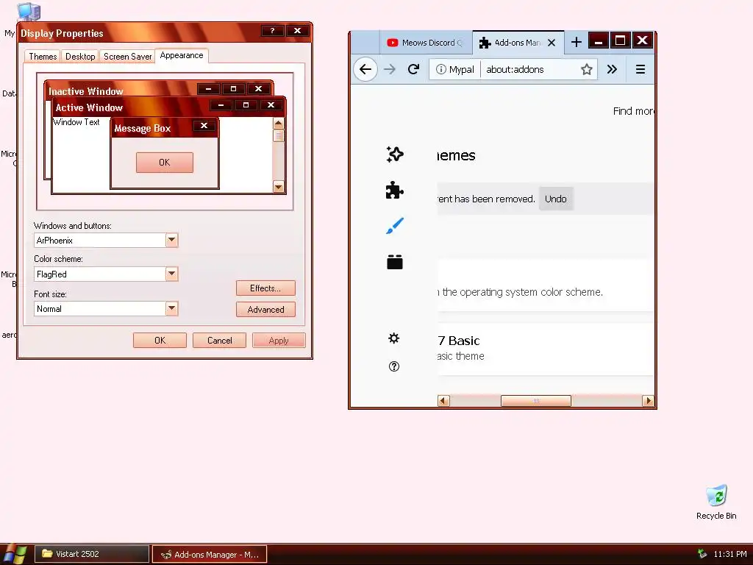The width and height of the screenshot is (753, 565).
Task: Open Plugins block icon in add-ons sidebar
Action: tap(395, 262)
